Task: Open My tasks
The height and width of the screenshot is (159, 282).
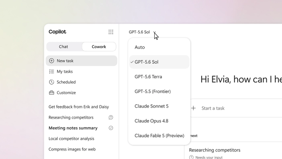Action: coord(82,72)
